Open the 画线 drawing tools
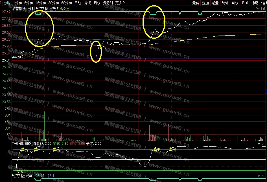The width and height of the screenshot is (267, 182). click(x=235, y=3)
